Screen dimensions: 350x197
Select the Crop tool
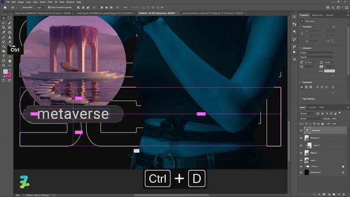(4, 27)
